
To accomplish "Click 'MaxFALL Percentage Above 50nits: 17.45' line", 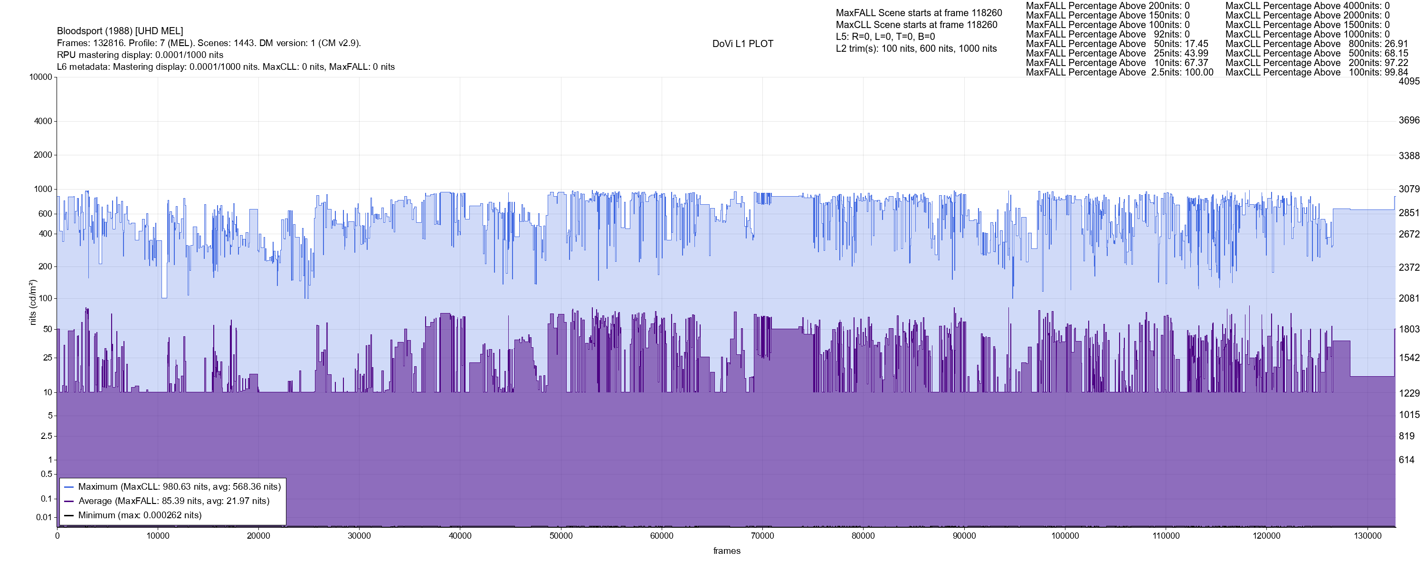I will tap(1117, 44).
